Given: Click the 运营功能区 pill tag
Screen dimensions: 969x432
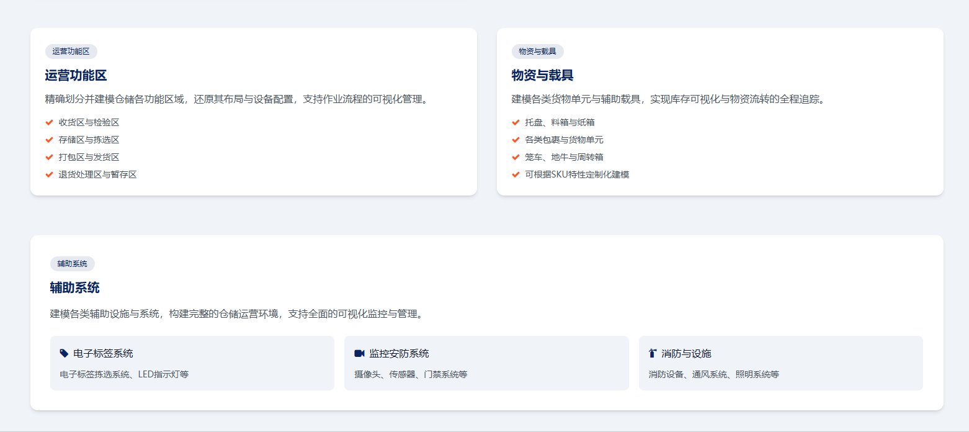Looking at the screenshot, I should click(71, 52).
